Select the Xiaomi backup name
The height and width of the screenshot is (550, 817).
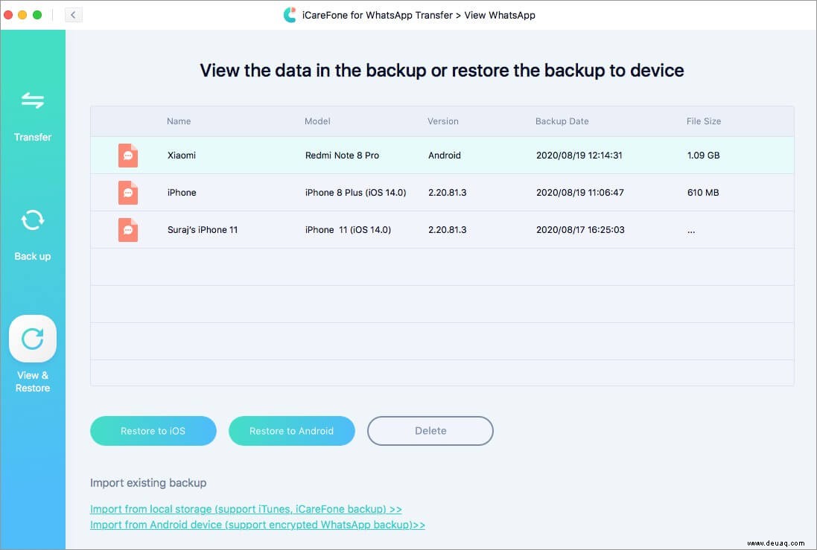click(x=181, y=156)
